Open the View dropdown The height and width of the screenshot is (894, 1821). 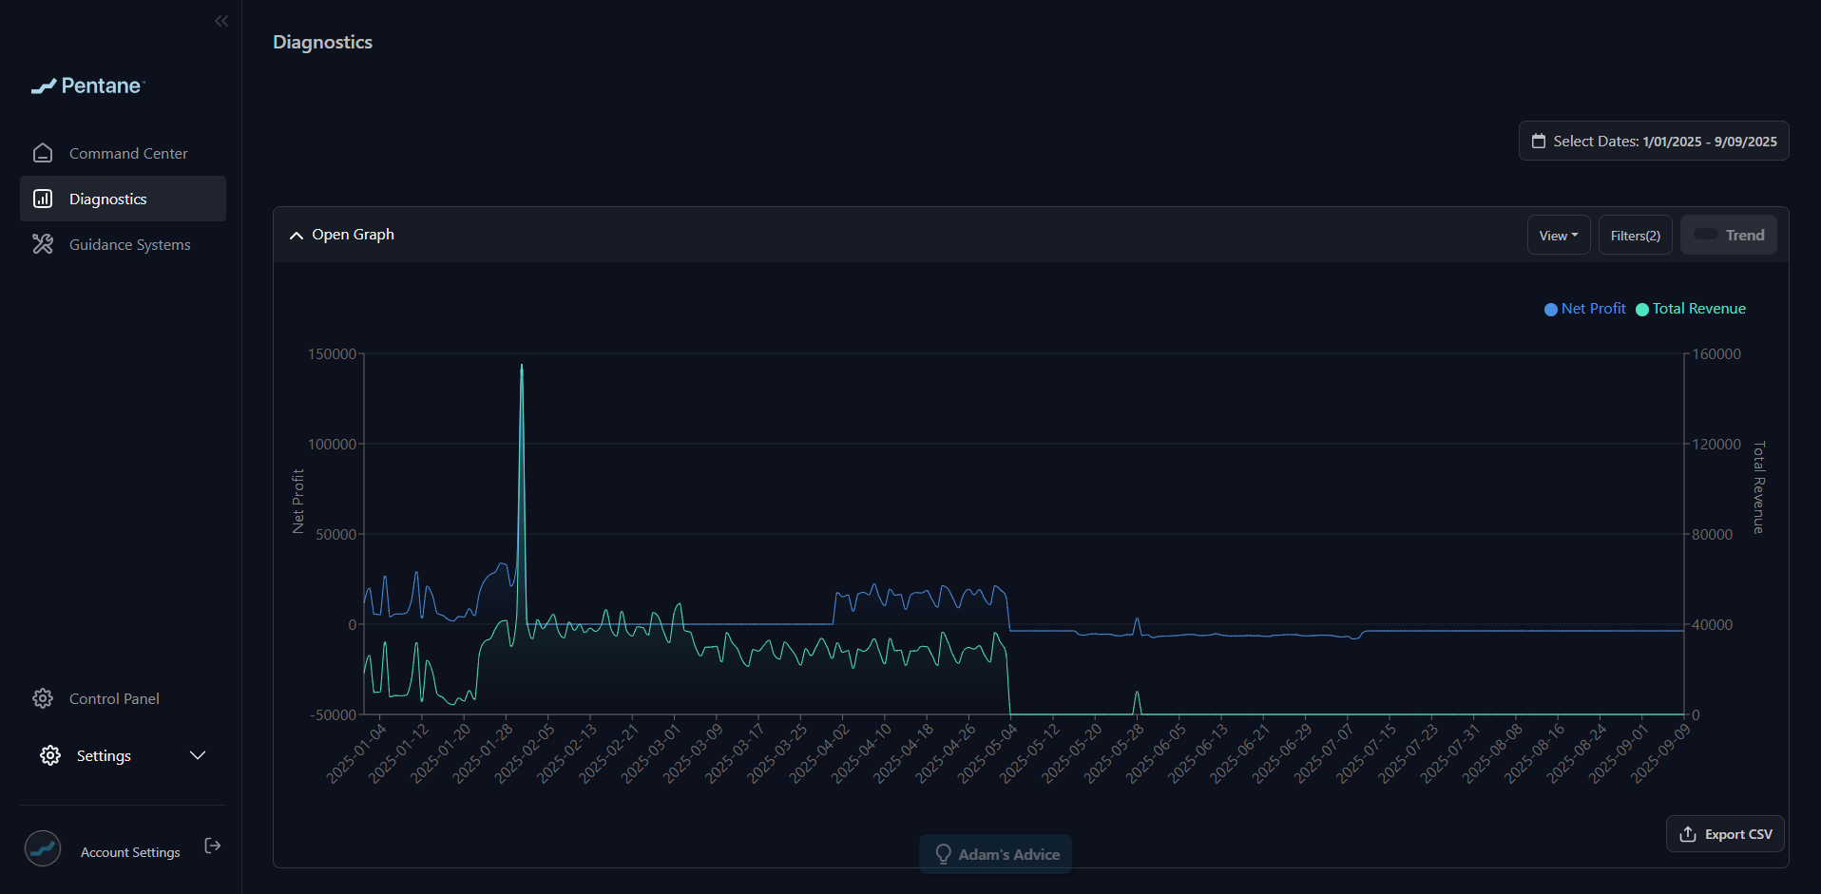1558,235
